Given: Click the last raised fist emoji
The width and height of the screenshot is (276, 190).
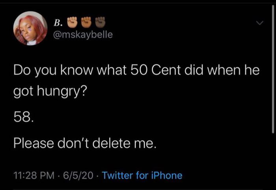Looking at the screenshot, I should tap(101, 21).
